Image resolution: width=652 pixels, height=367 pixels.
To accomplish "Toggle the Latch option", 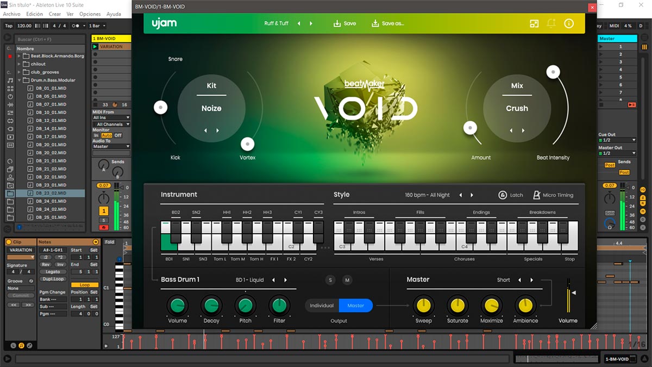I will pyautogui.click(x=511, y=195).
